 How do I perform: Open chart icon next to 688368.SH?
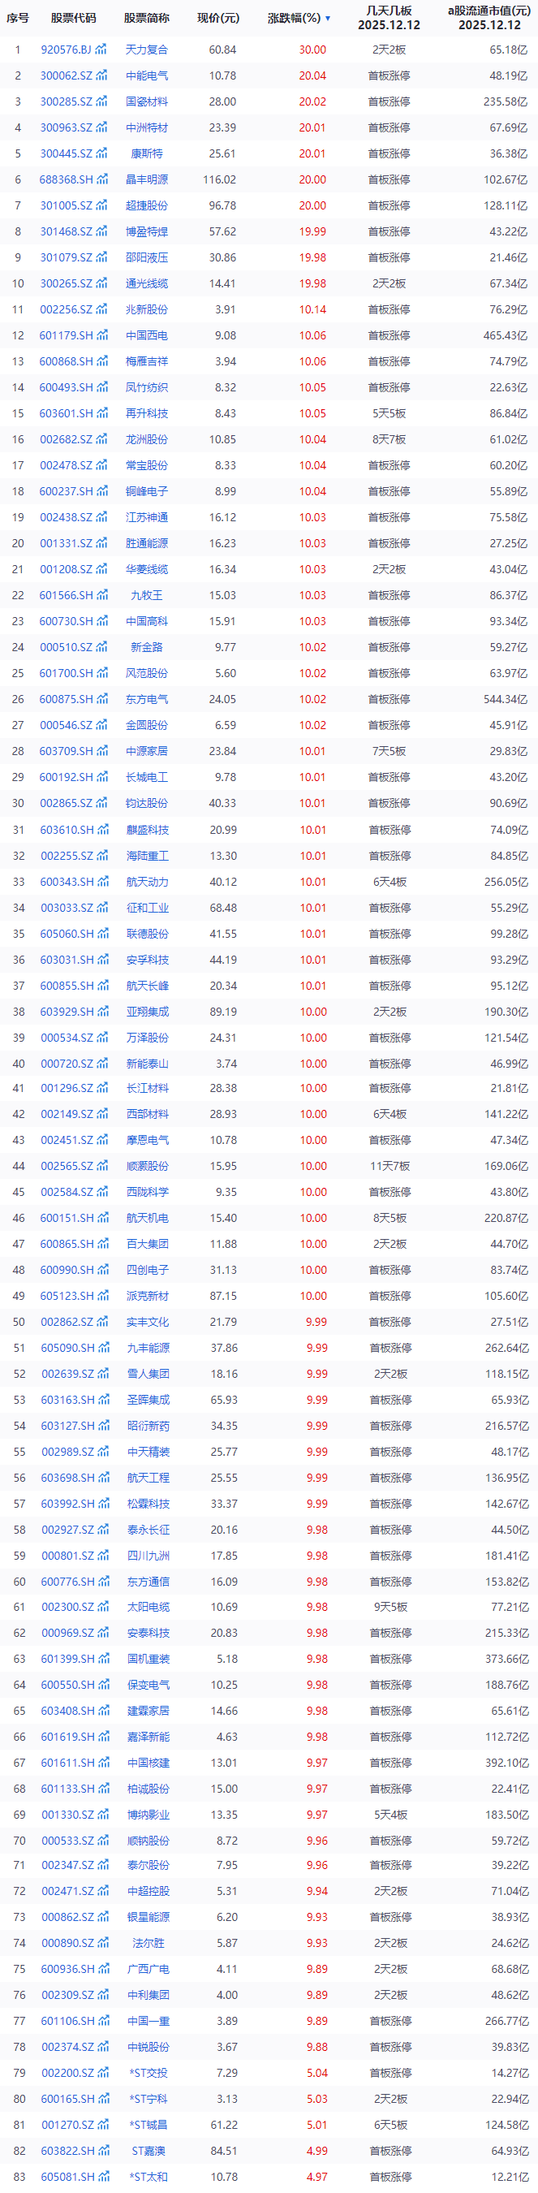click(x=103, y=179)
